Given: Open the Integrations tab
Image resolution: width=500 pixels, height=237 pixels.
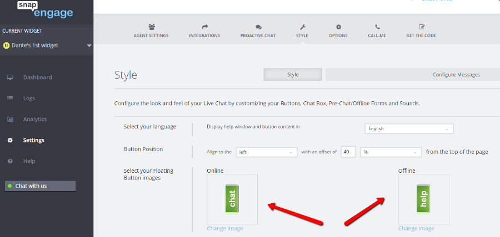Looking at the screenshot, I should click(204, 31).
